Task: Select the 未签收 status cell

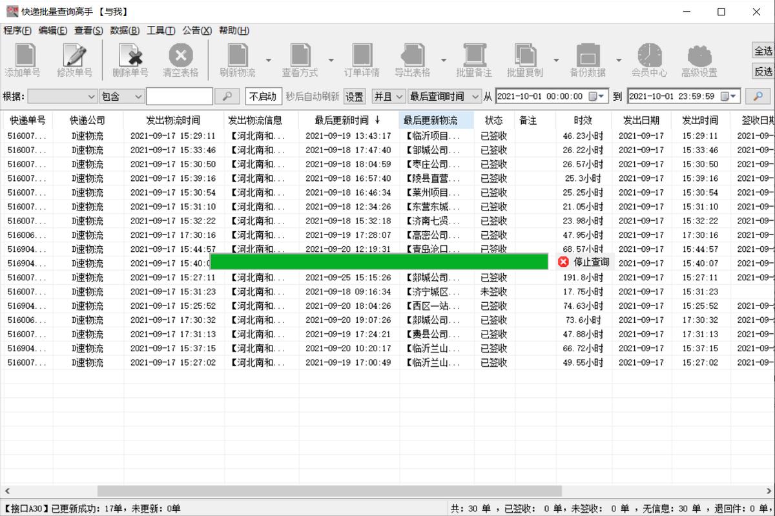Action: click(494, 292)
